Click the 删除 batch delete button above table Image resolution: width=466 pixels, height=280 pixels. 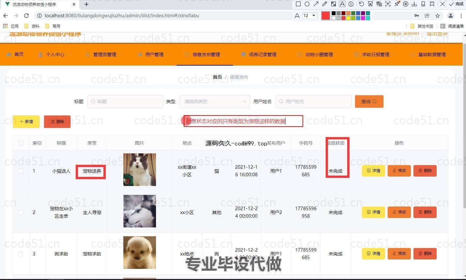point(57,121)
